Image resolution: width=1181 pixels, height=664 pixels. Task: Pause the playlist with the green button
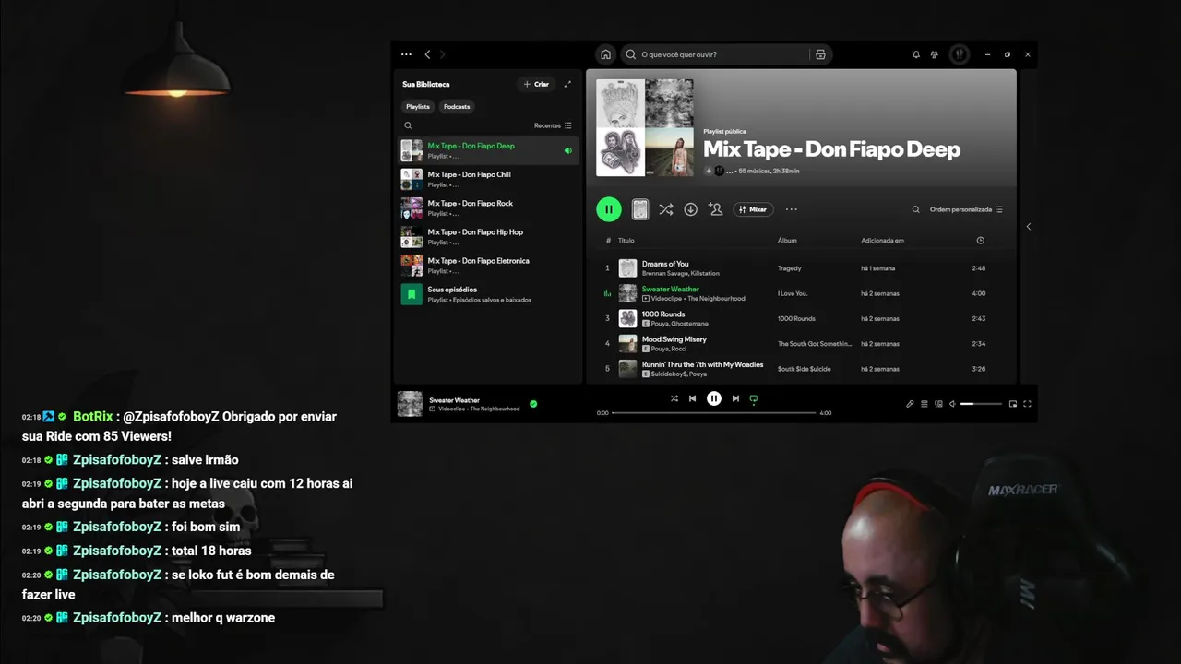tap(609, 209)
